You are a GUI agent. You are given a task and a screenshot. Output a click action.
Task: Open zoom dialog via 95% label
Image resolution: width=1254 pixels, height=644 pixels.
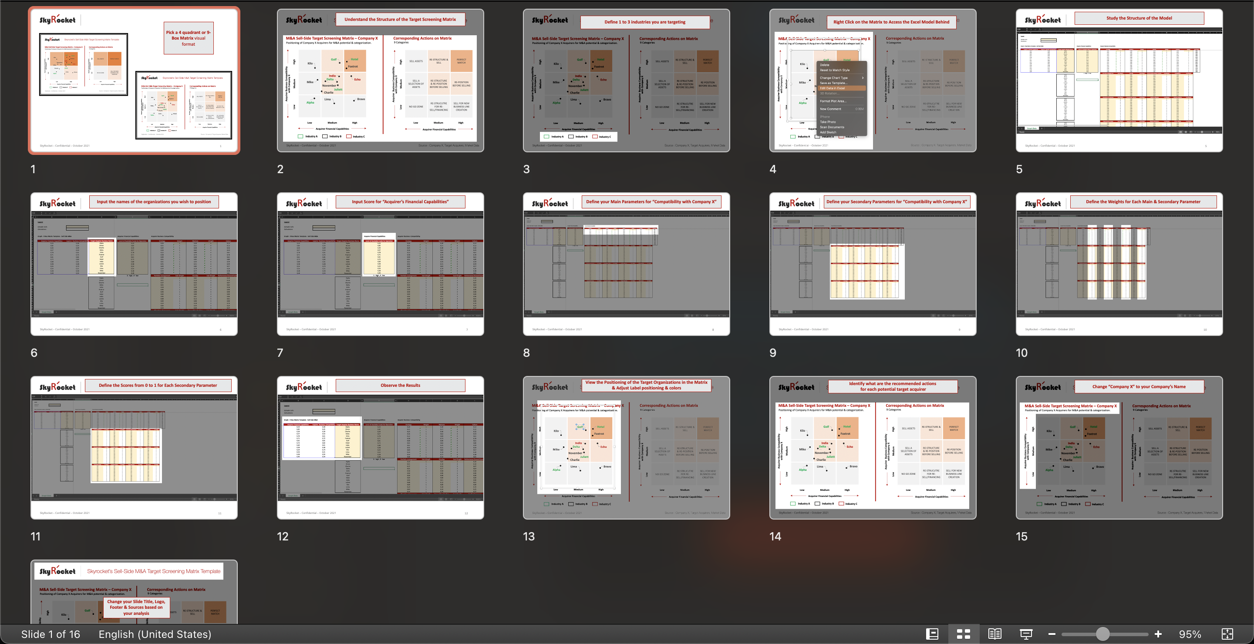[x=1190, y=634]
